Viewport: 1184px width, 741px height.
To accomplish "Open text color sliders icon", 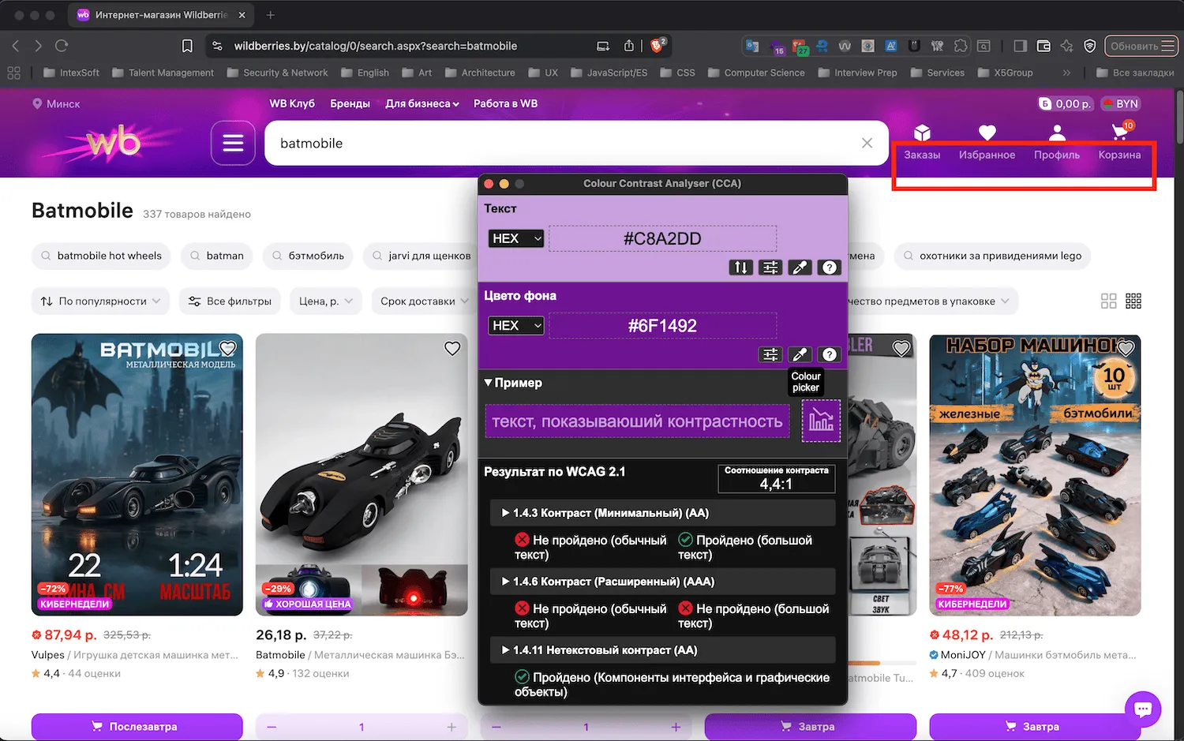I will click(770, 268).
